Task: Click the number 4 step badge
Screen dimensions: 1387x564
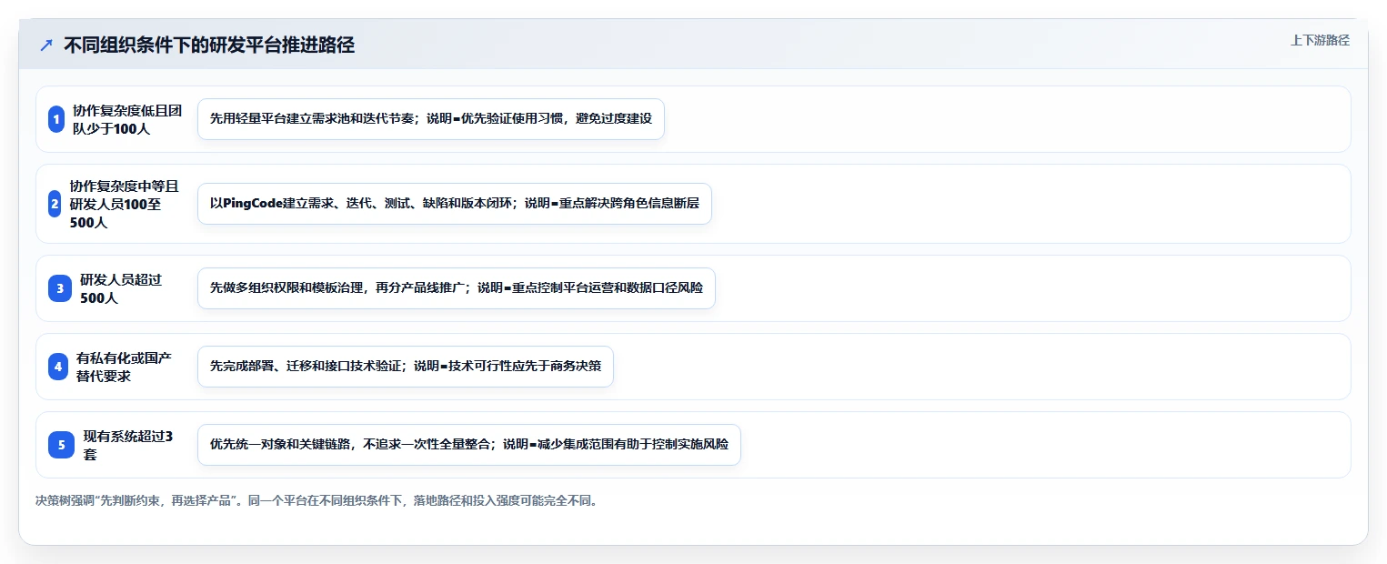Action: click(58, 367)
